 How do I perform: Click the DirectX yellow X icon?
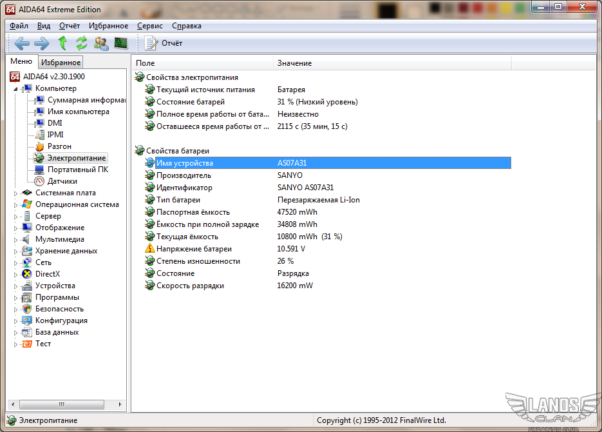click(27, 274)
